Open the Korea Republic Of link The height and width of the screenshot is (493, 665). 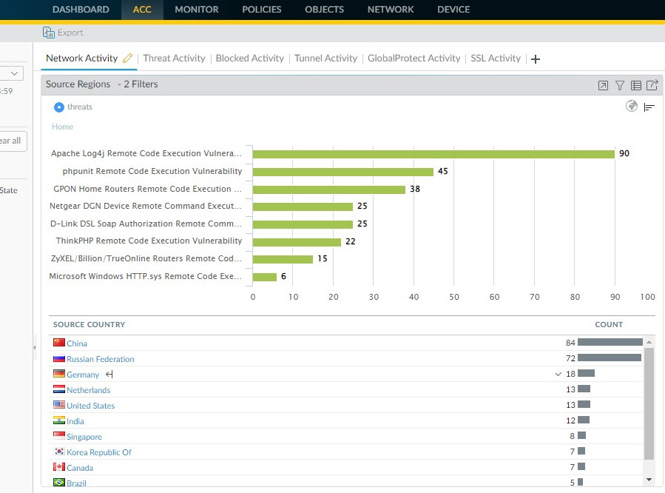[99, 452]
